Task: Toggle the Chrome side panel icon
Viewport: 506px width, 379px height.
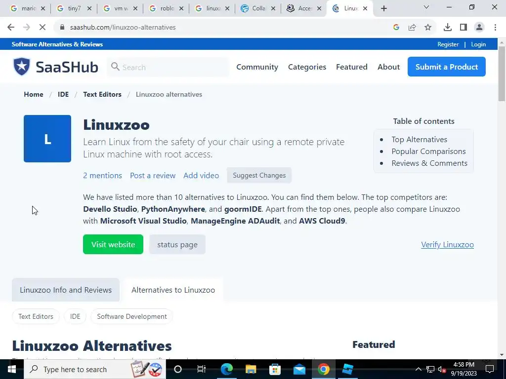Action: [464, 28]
